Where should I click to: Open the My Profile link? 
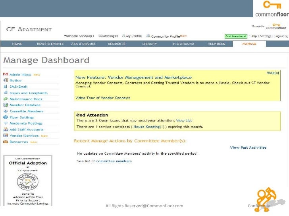pyautogui.click(x=134, y=36)
